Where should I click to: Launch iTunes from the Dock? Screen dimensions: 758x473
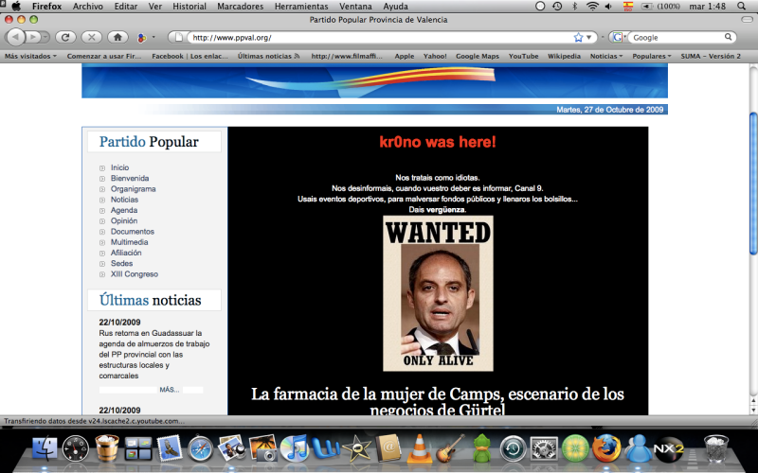click(295, 447)
